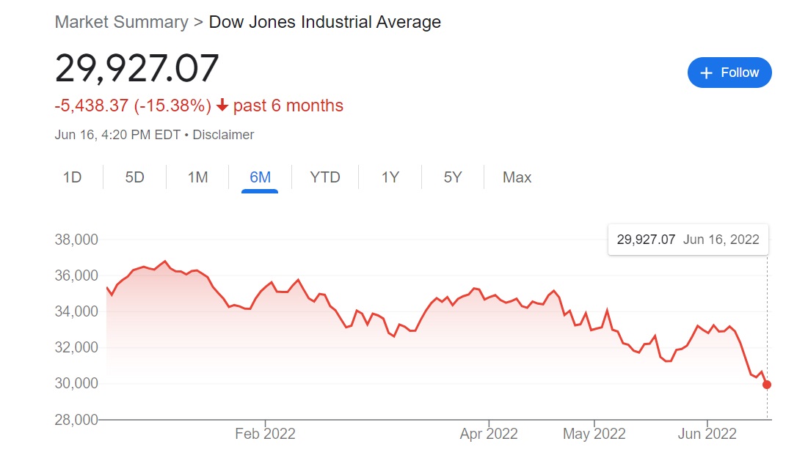
Task: Click the Follow button
Action: (x=729, y=73)
